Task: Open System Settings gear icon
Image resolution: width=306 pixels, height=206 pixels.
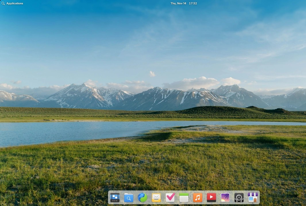Action: pos(239,197)
